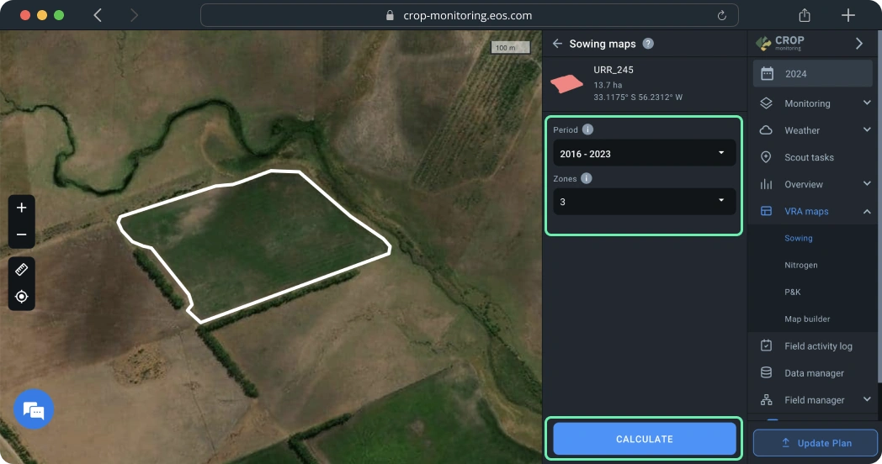
Task: Select the ruler measurement tool
Action: tap(22, 270)
